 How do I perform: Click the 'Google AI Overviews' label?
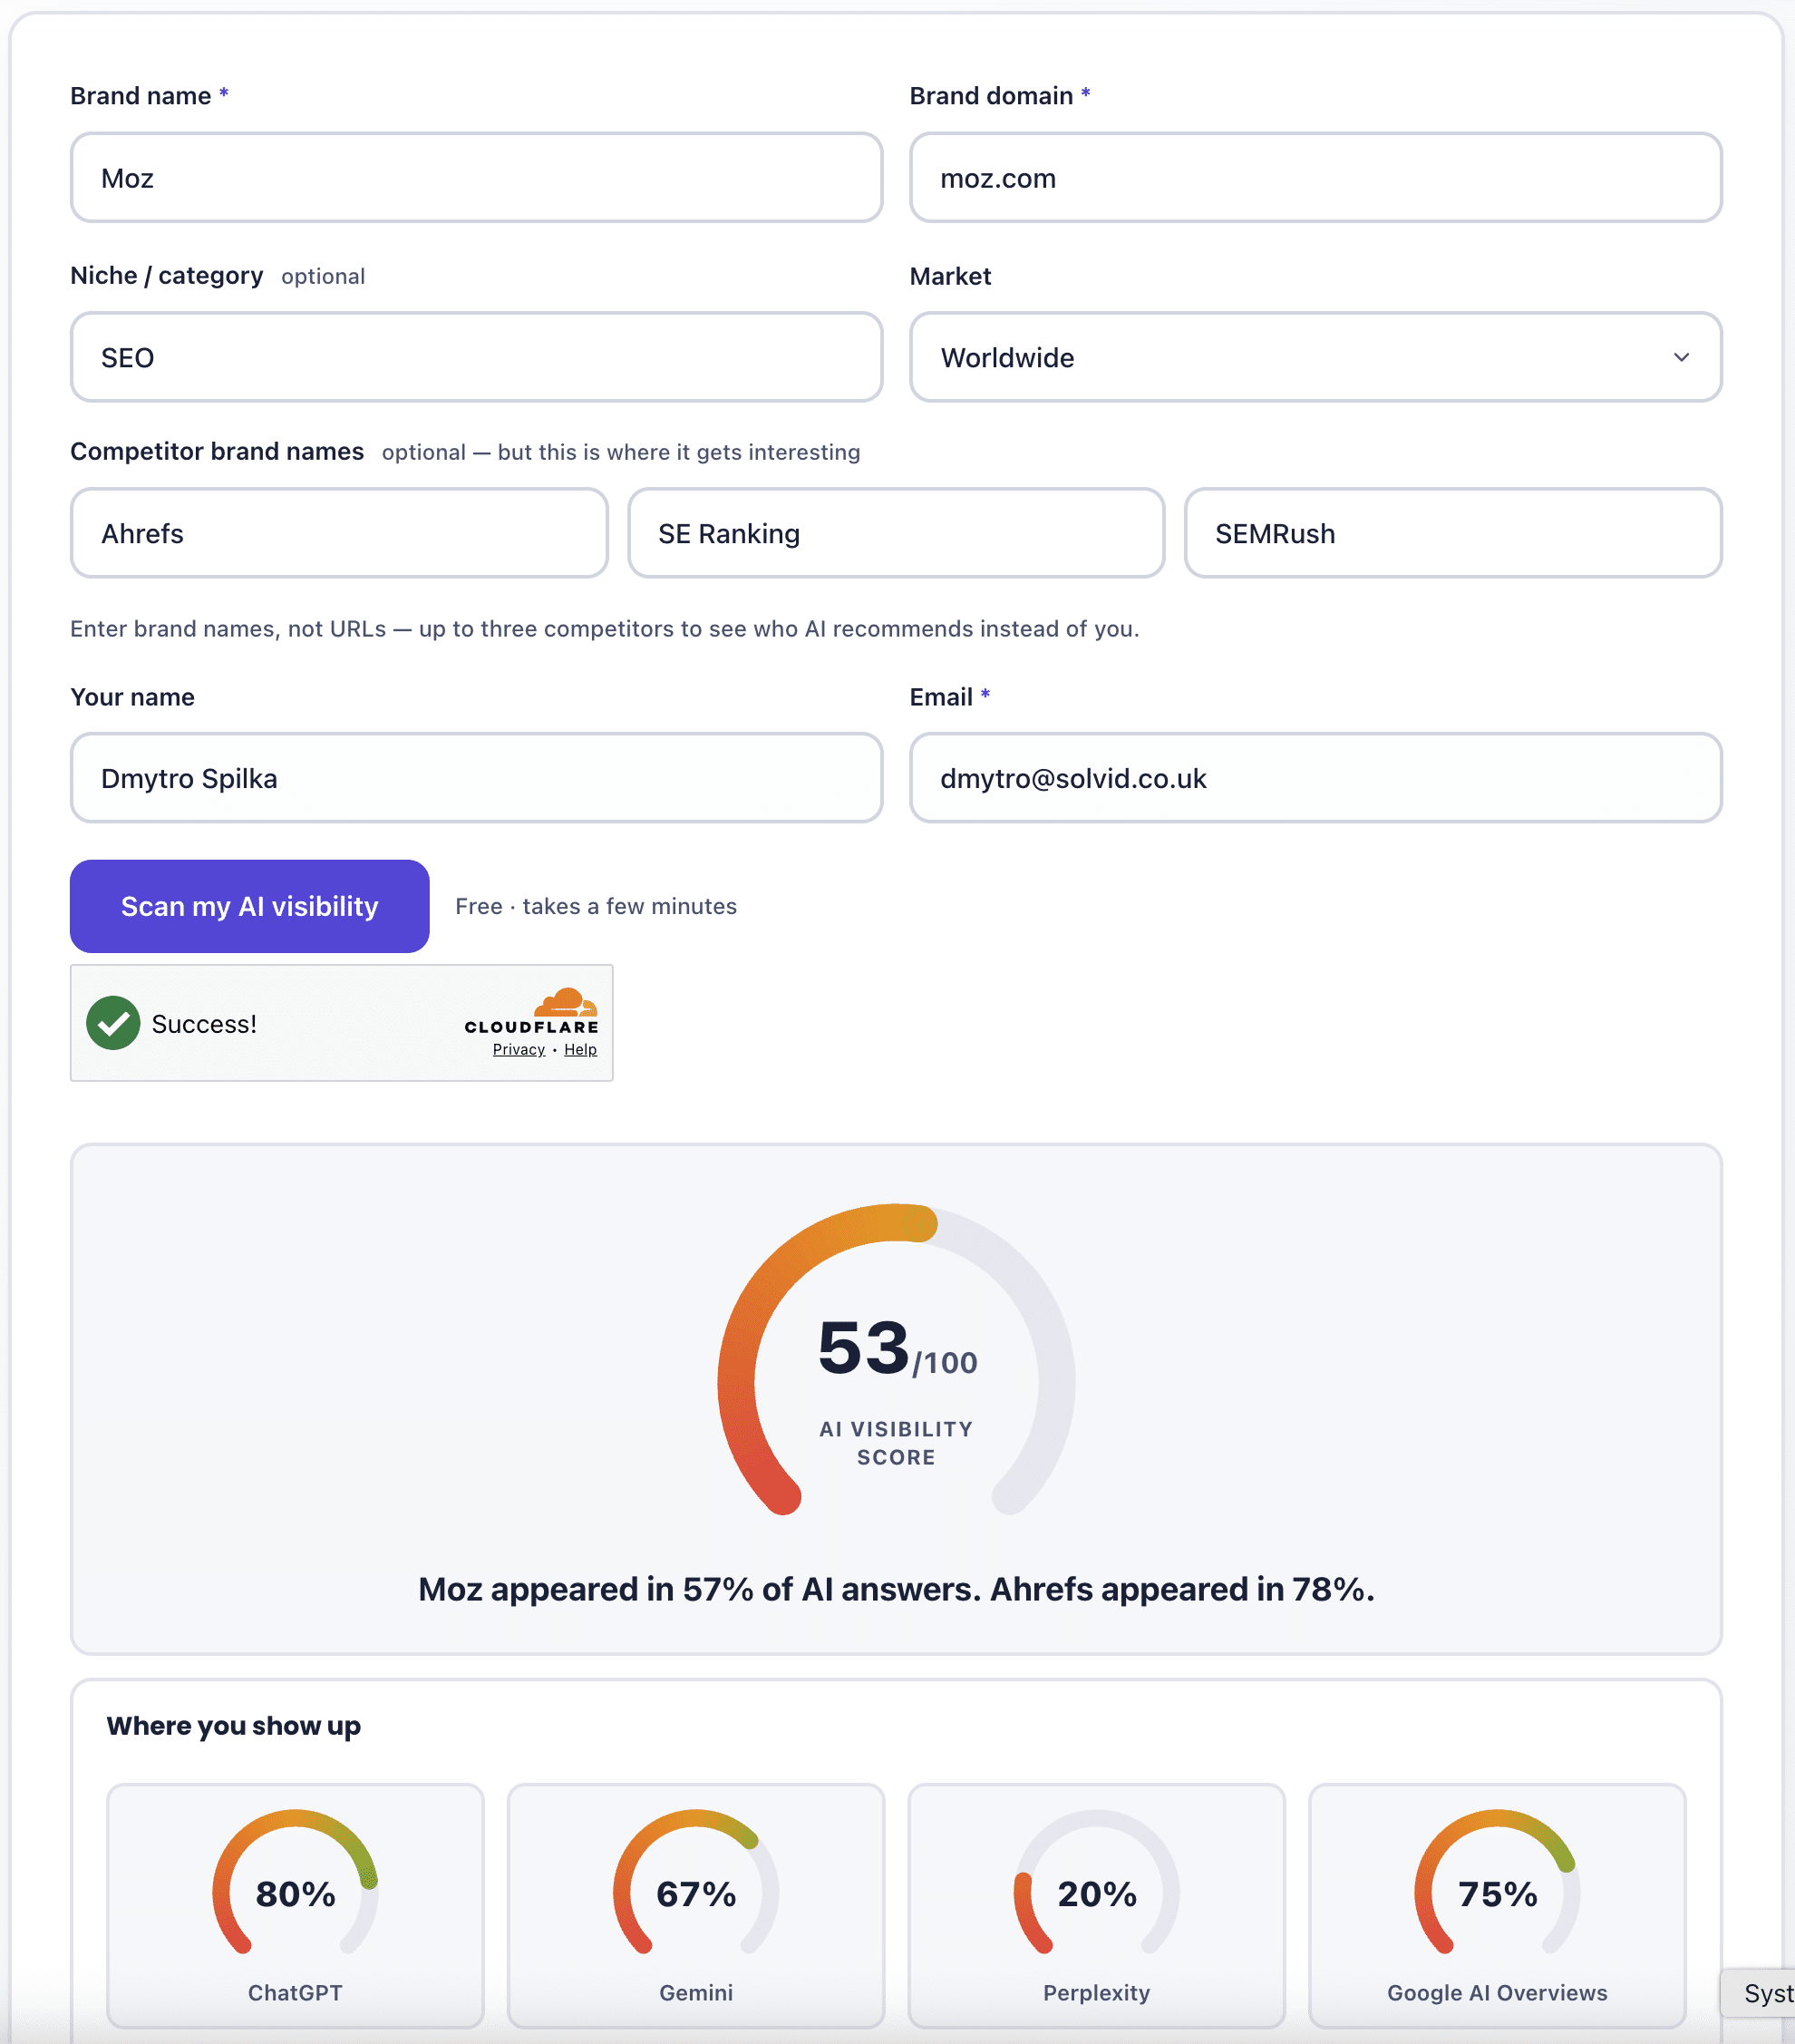click(1497, 1993)
